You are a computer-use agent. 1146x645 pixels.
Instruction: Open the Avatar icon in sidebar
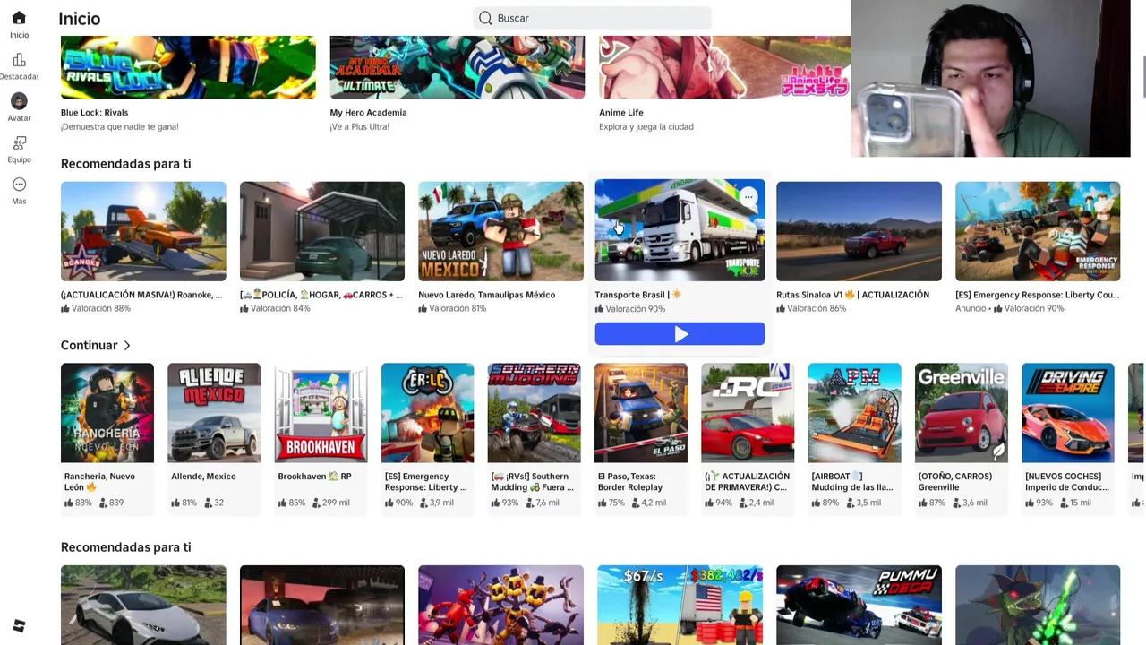pos(19,101)
